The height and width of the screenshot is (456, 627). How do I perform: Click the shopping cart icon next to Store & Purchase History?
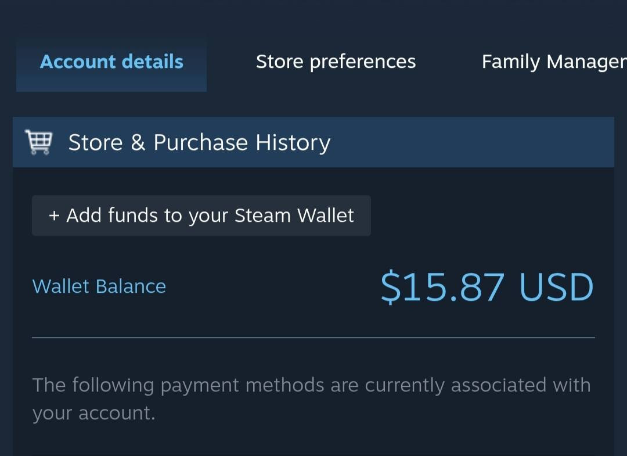click(38, 141)
